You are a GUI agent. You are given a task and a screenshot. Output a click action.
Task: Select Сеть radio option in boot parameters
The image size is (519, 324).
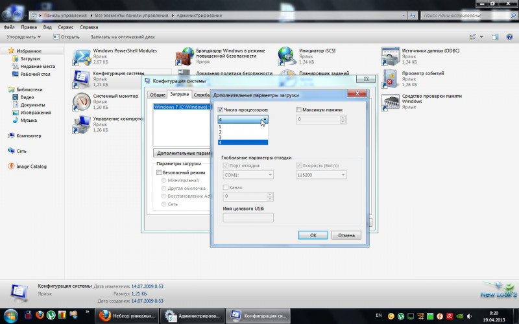pos(163,204)
